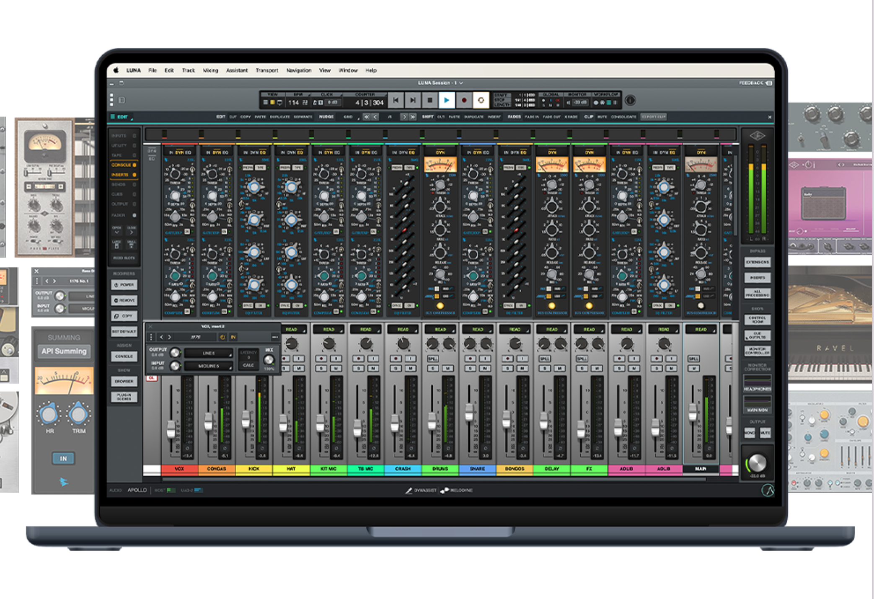Click the Play button in transport
This screenshot has height=599, width=874.
[x=446, y=101]
